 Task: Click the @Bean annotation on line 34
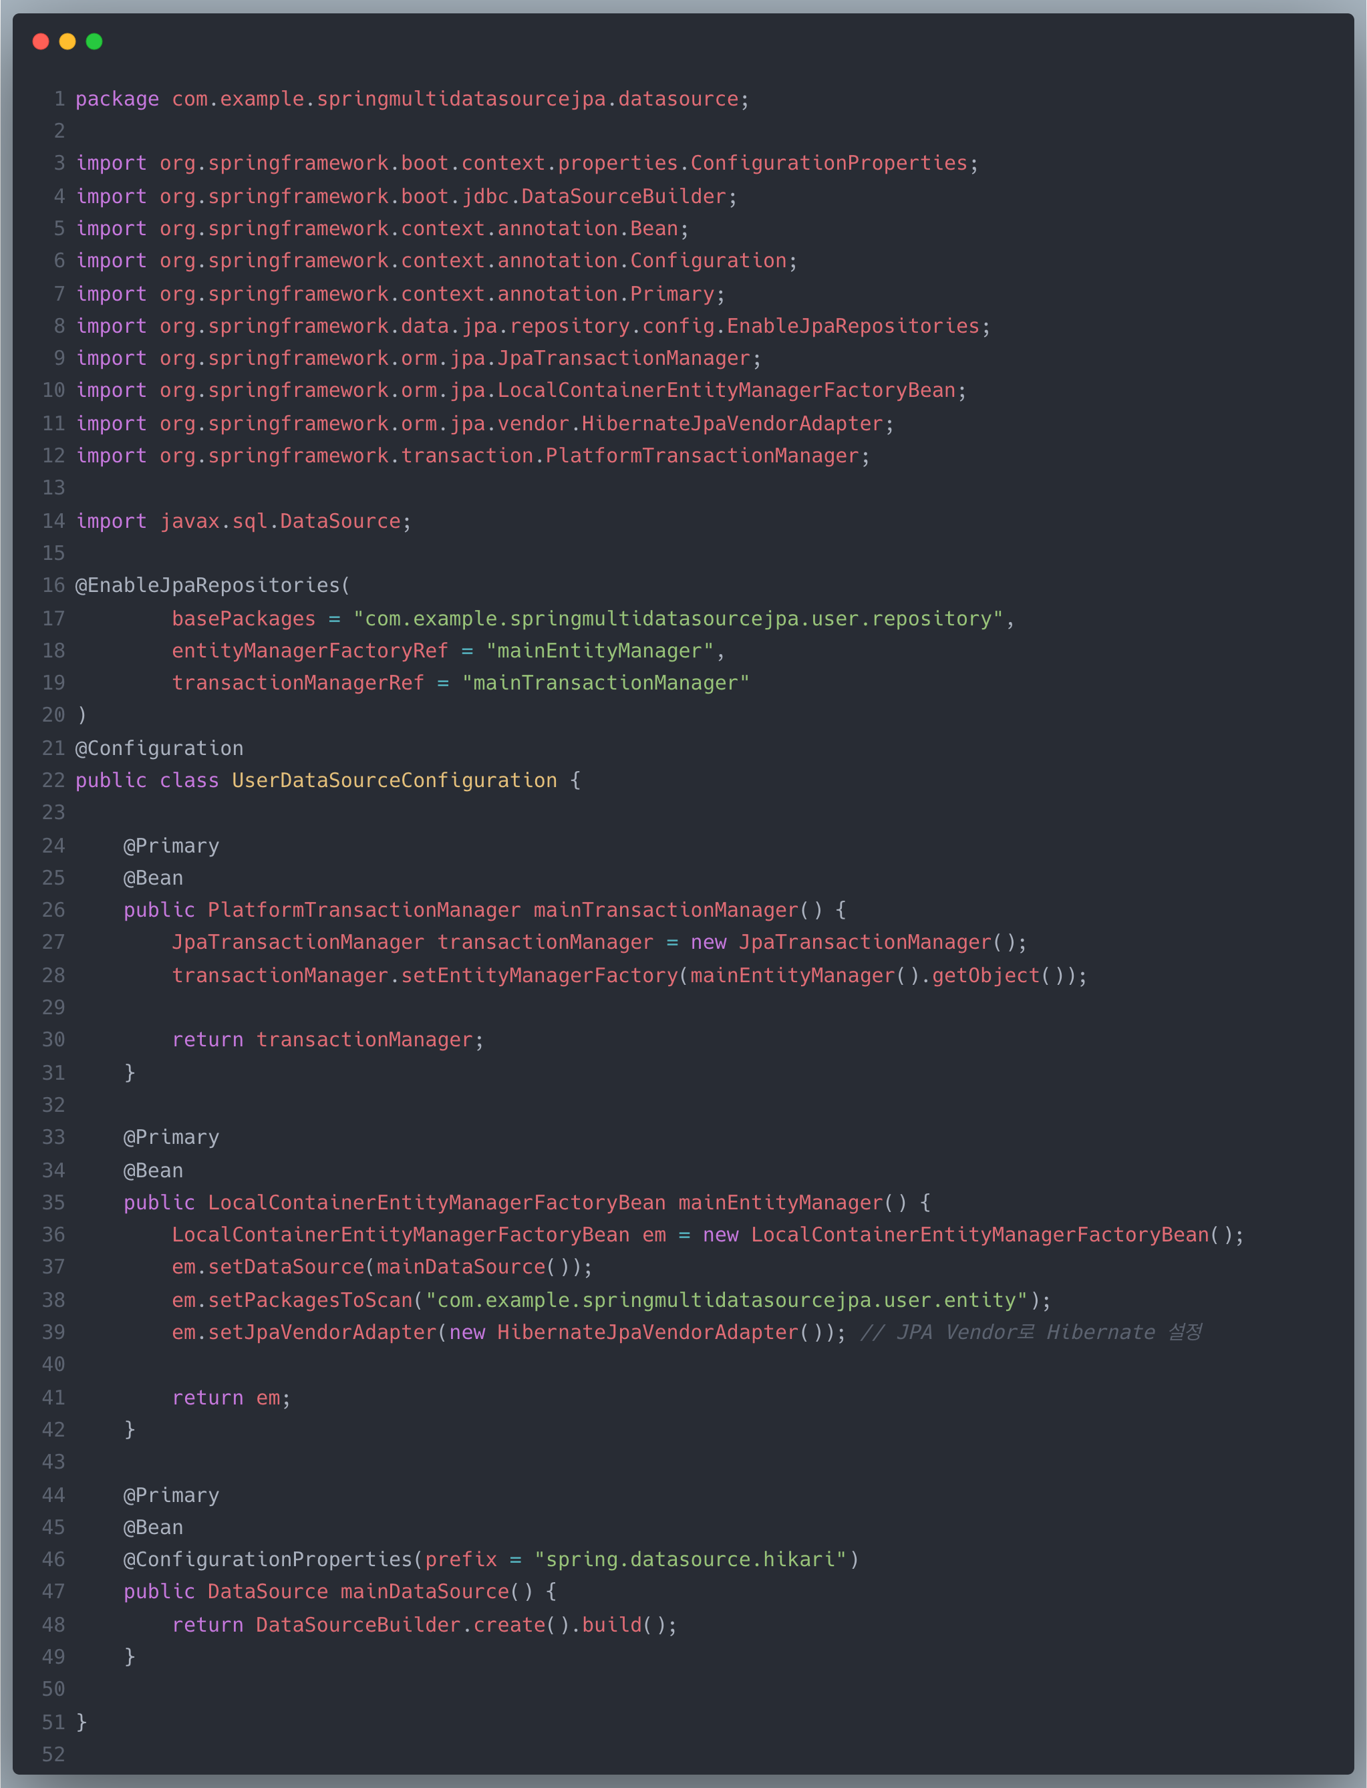coord(154,1171)
